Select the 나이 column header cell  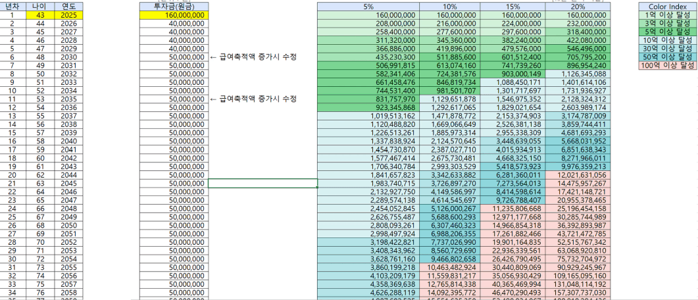[39, 6]
